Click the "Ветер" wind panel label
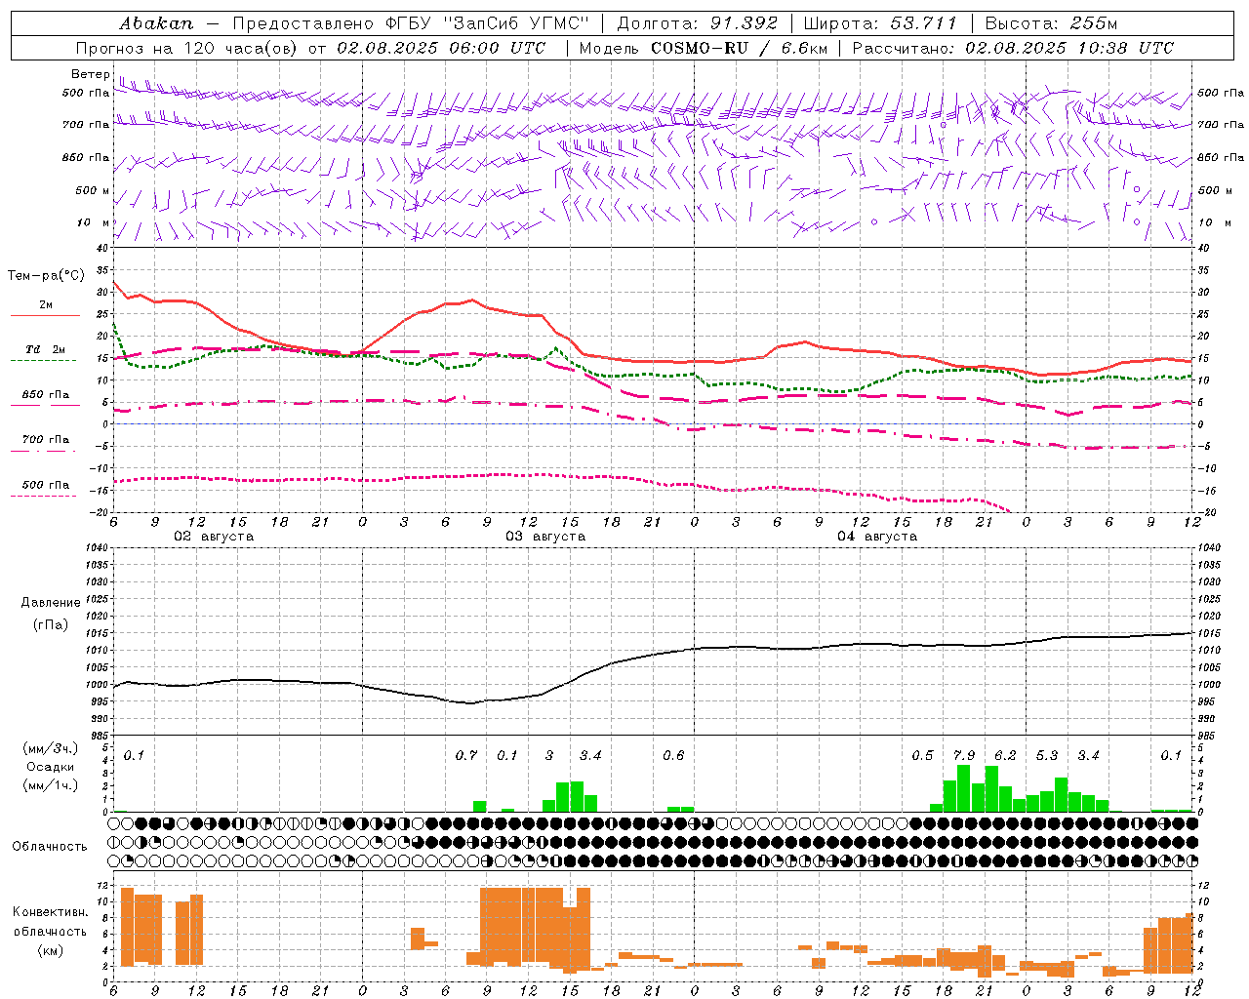 (90, 74)
